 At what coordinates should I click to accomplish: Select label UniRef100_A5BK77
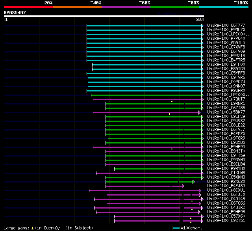coord(226,112)
